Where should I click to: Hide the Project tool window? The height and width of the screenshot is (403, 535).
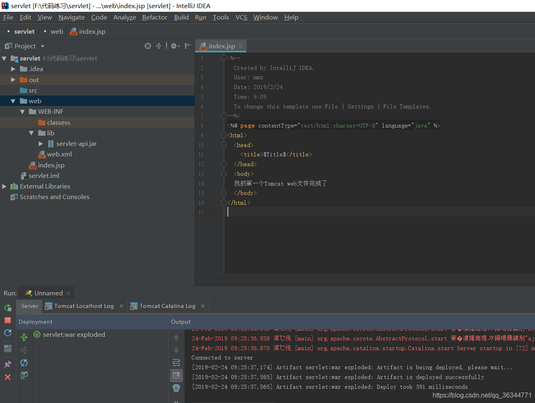[188, 46]
